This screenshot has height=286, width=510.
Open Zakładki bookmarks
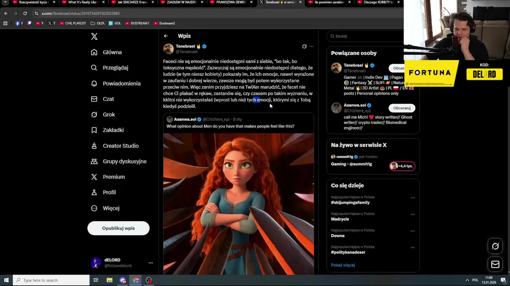[107, 130]
